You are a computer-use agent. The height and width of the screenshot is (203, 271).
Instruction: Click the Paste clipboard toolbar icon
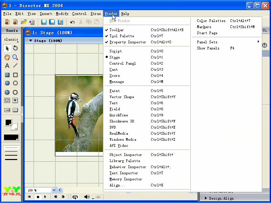point(97,22)
